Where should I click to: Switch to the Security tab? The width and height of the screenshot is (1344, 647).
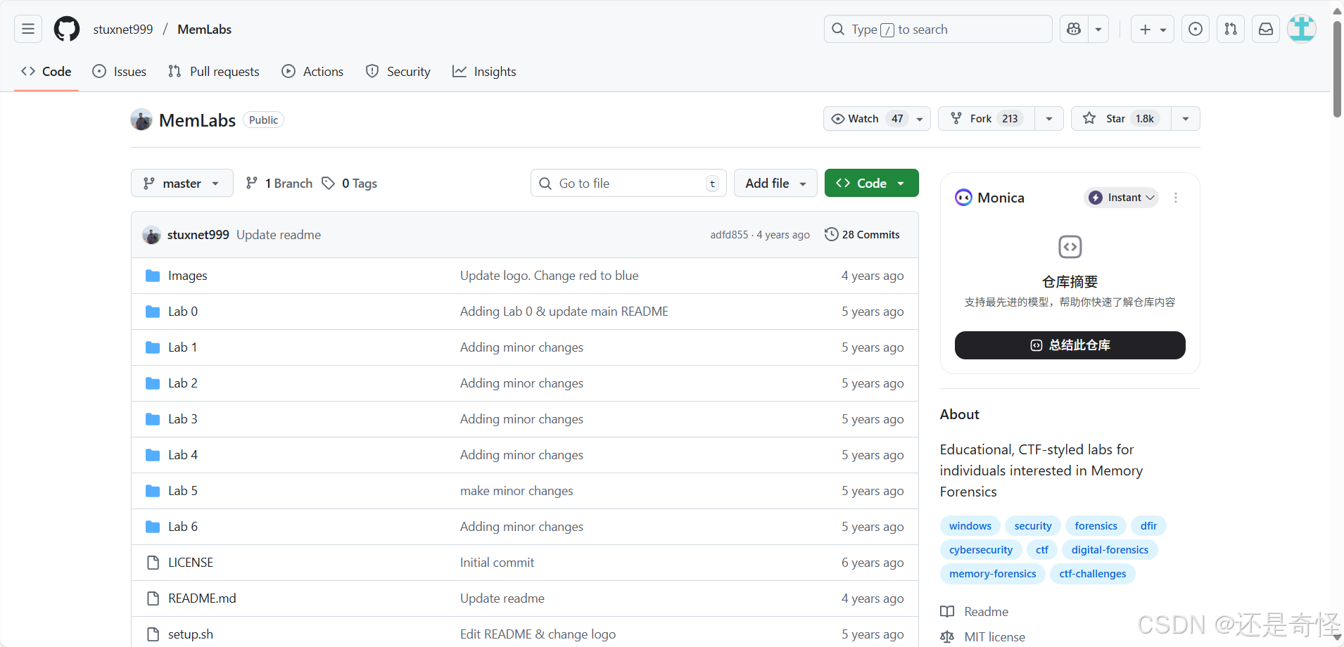(x=398, y=72)
